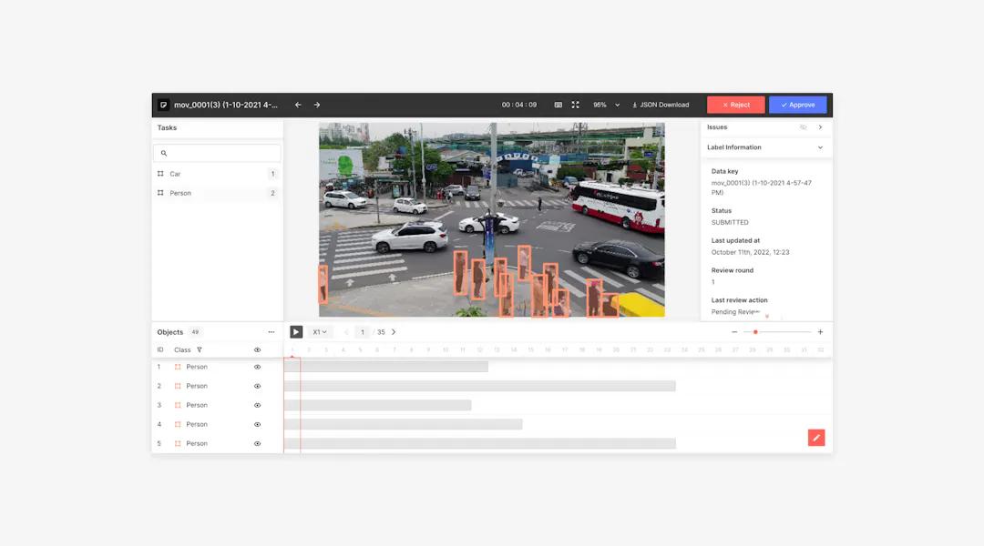This screenshot has height=546, width=984.
Task: Collapse the Label Information section
Action: [820, 147]
